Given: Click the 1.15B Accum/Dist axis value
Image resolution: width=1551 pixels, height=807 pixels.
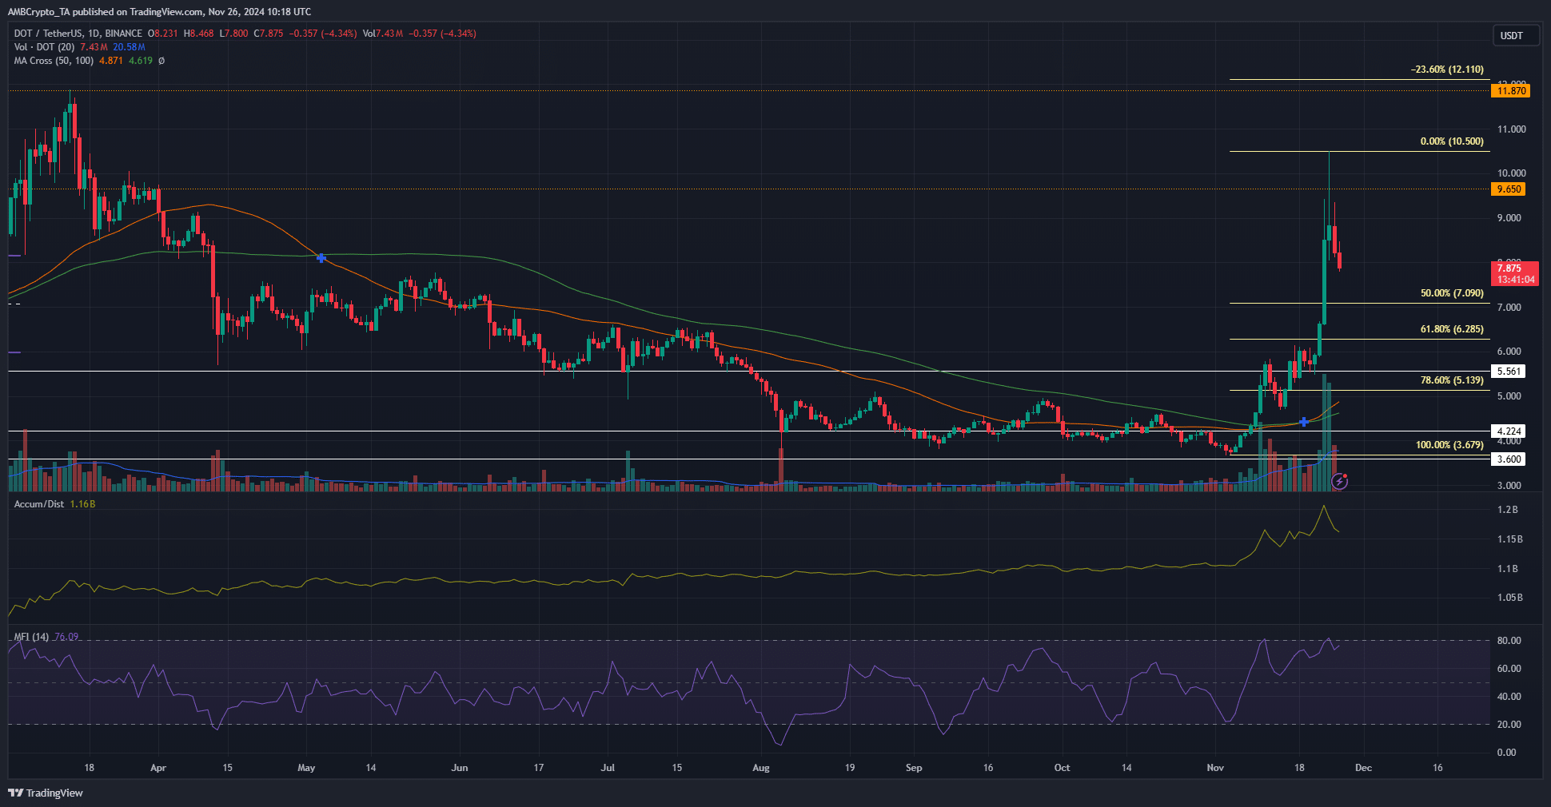Looking at the screenshot, I should (1509, 539).
